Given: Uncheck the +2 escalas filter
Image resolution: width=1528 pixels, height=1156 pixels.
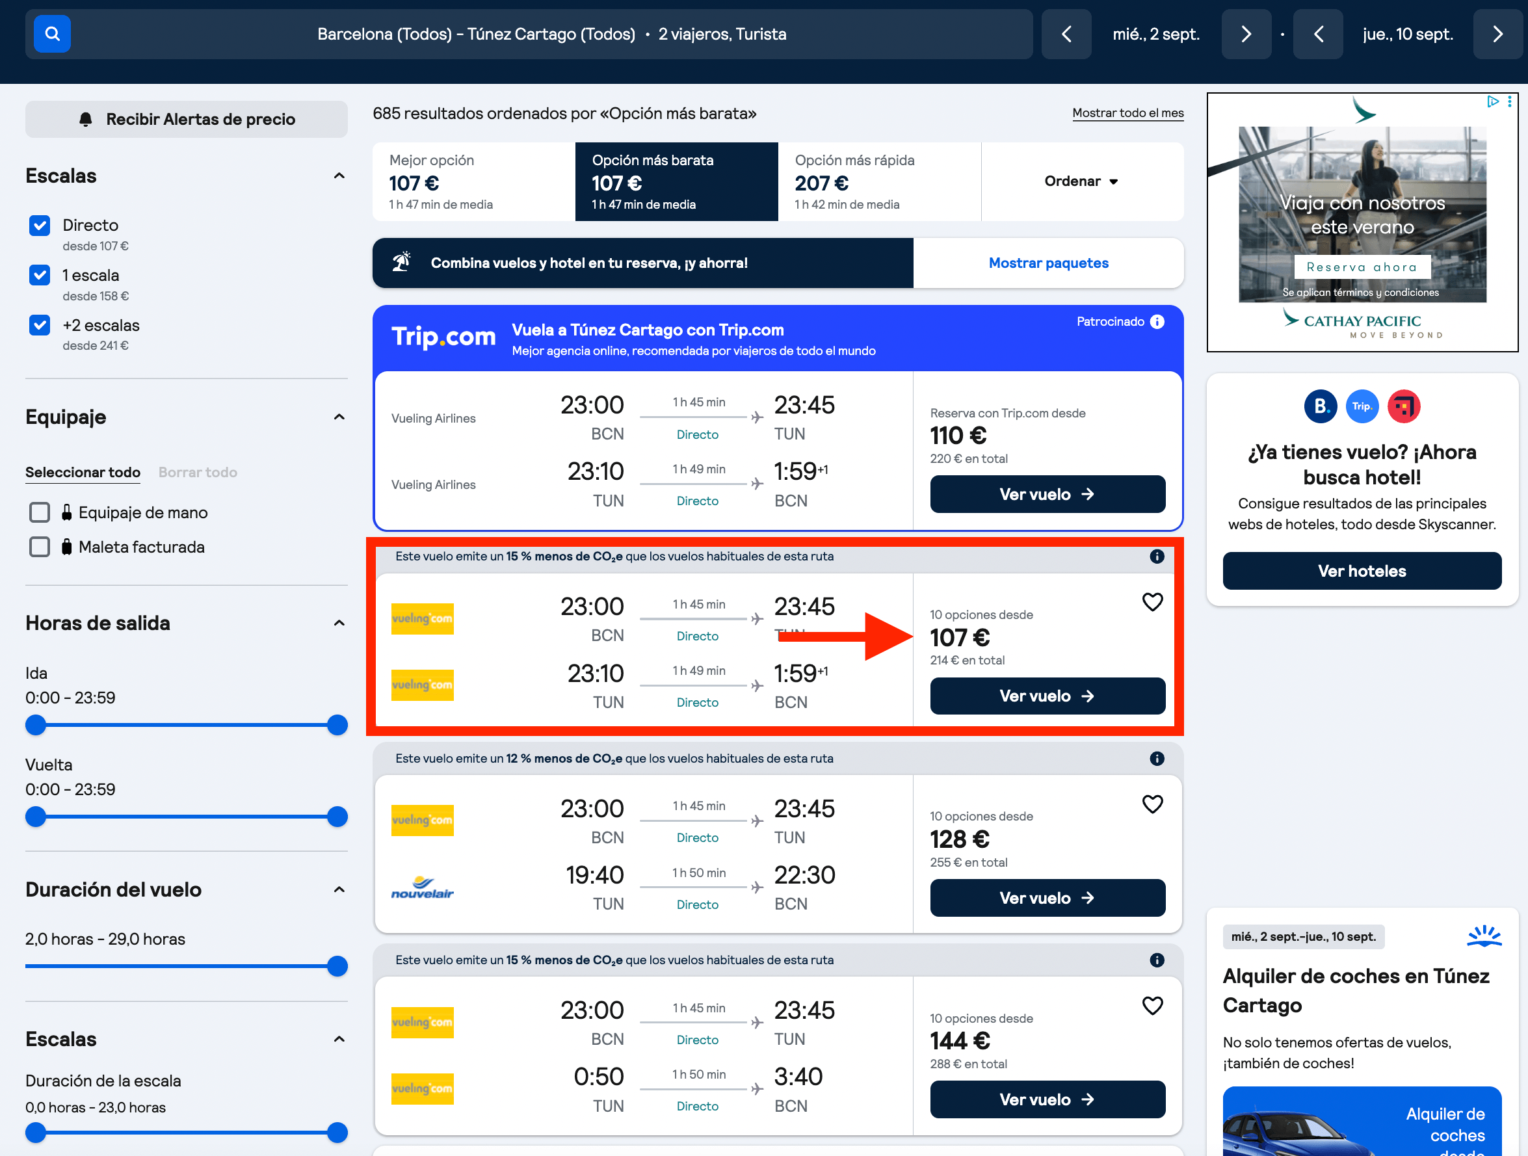Looking at the screenshot, I should pyautogui.click(x=40, y=325).
